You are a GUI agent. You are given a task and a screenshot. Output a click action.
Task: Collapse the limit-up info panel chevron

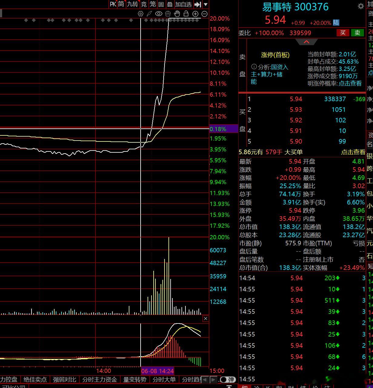point(306,42)
